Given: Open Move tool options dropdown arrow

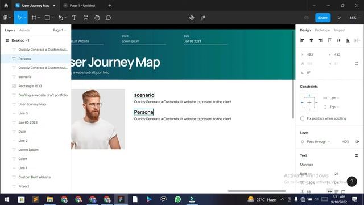Looking at the screenshot, I should (x=25, y=18).
